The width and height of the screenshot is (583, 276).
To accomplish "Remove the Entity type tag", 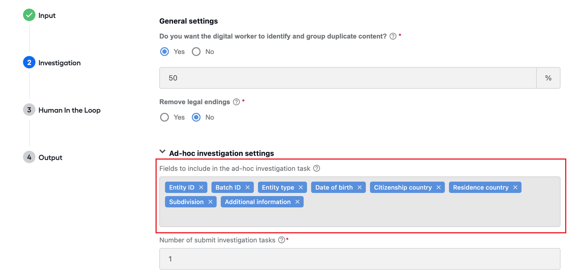I will click(301, 187).
